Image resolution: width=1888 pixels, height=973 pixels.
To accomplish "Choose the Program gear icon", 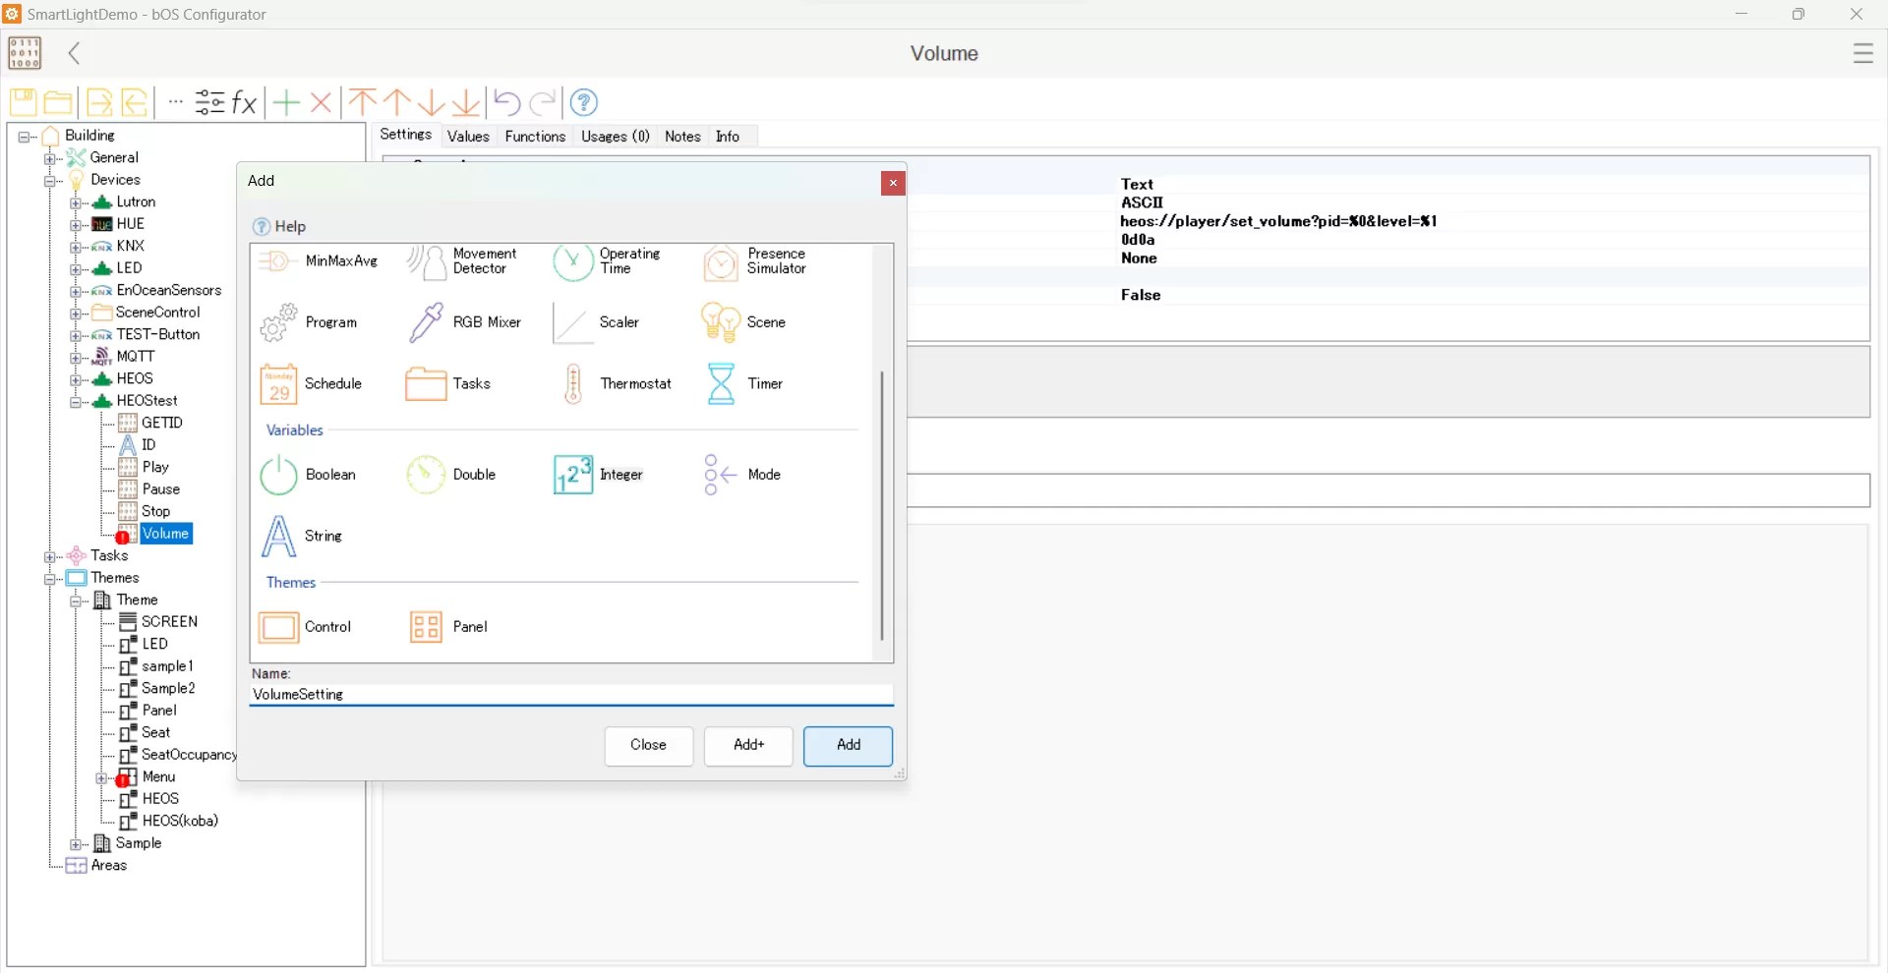I will 278,322.
